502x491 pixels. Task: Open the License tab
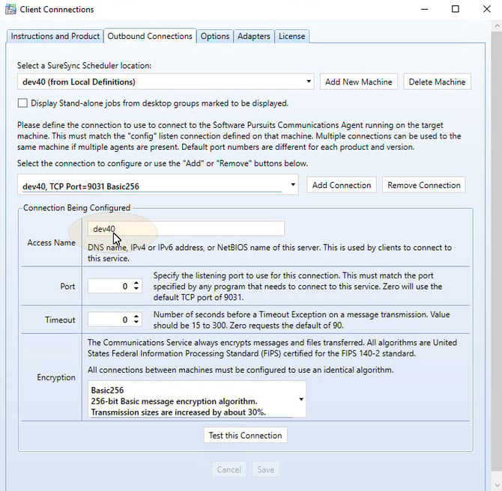pyautogui.click(x=291, y=36)
